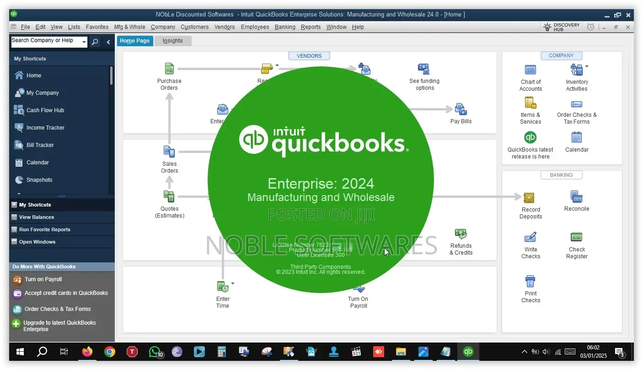Open Inventory Activities icon
Image resolution: width=643 pixels, height=370 pixels.
(576, 70)
